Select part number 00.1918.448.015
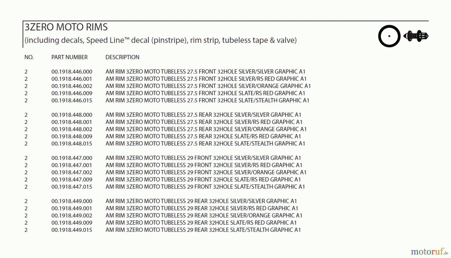Image resolution: width=451 pixels, height=258 pixels. 72,144
